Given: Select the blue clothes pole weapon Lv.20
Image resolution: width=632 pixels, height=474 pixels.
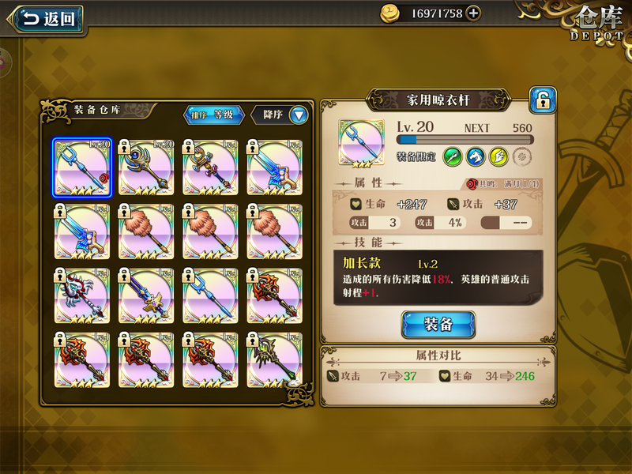Looking at the screenshot, I should (82, 167).
